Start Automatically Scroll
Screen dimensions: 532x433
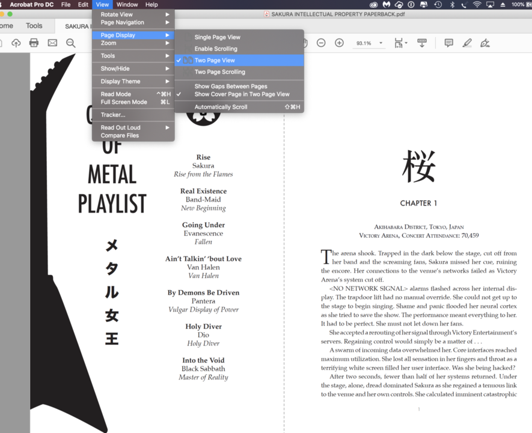point(239,107)
